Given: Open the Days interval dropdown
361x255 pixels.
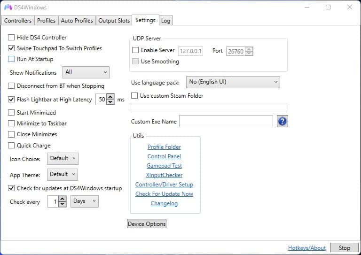Looking at the screenshot, I should click(85, 201).
